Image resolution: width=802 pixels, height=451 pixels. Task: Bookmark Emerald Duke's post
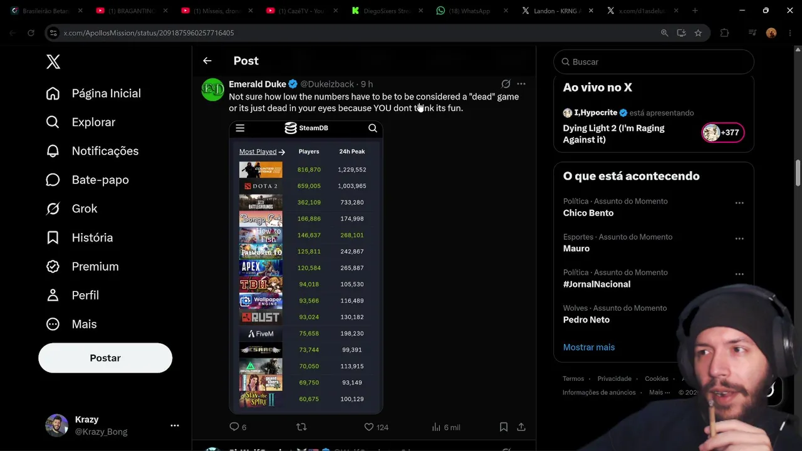[503, 427]
